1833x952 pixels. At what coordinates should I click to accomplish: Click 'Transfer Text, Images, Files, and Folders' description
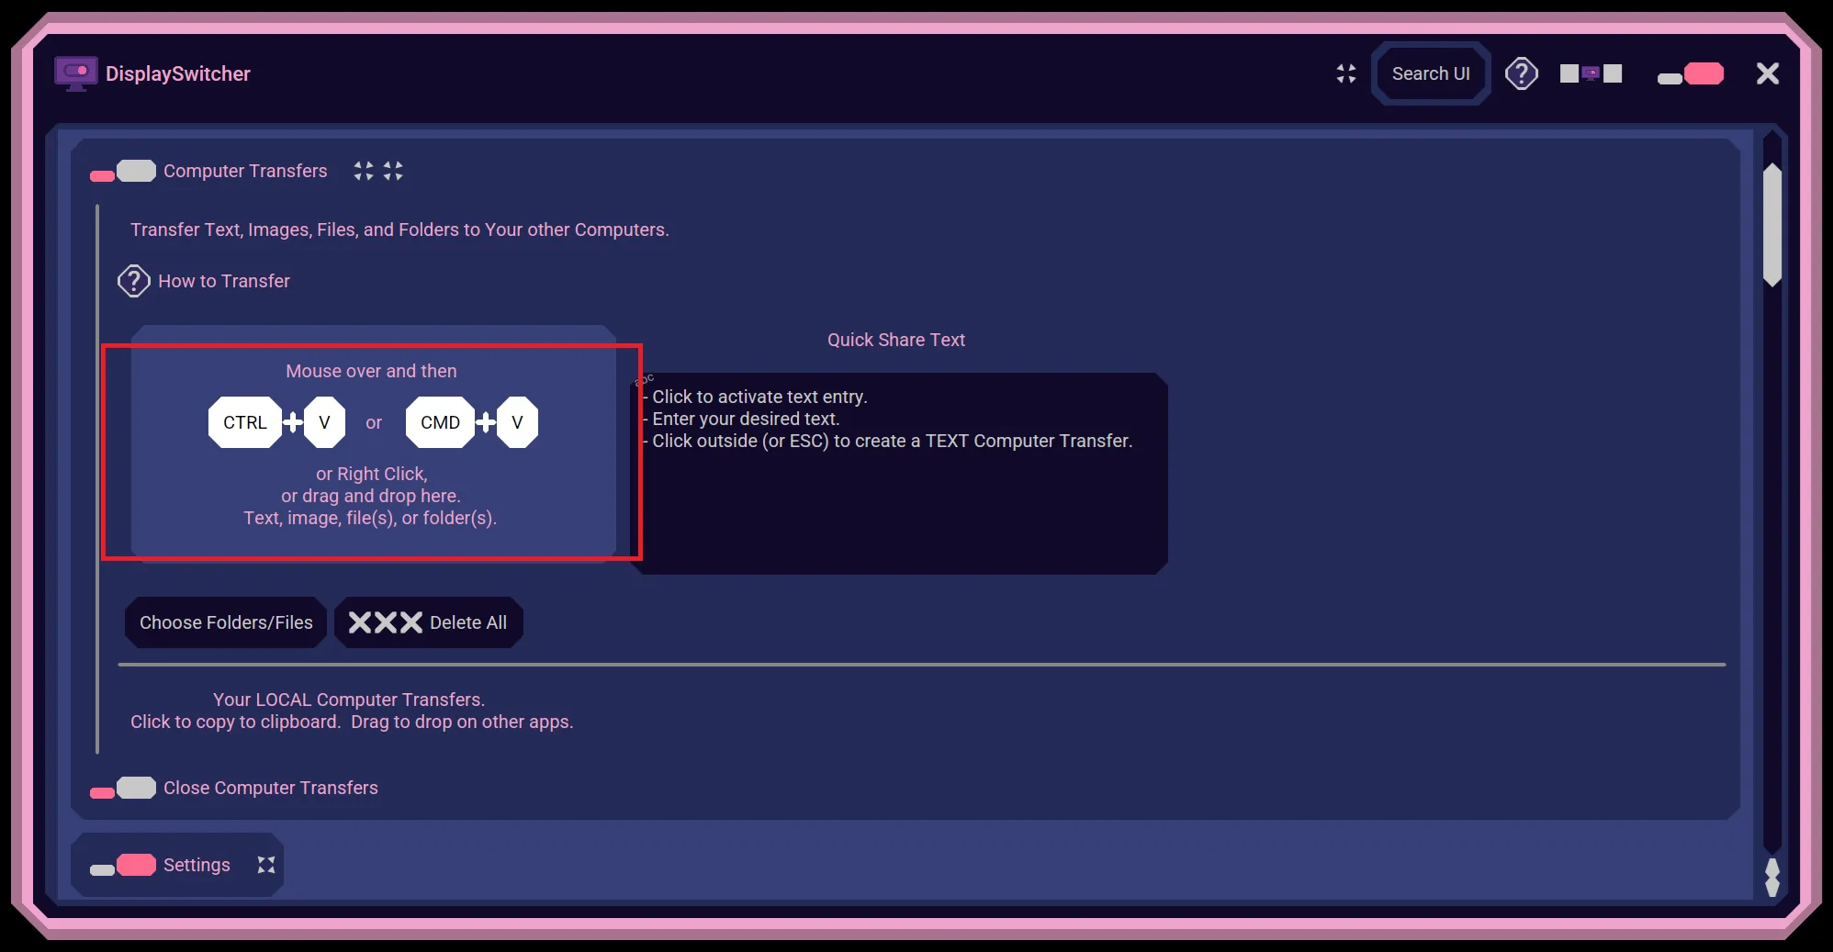(399, 230)
